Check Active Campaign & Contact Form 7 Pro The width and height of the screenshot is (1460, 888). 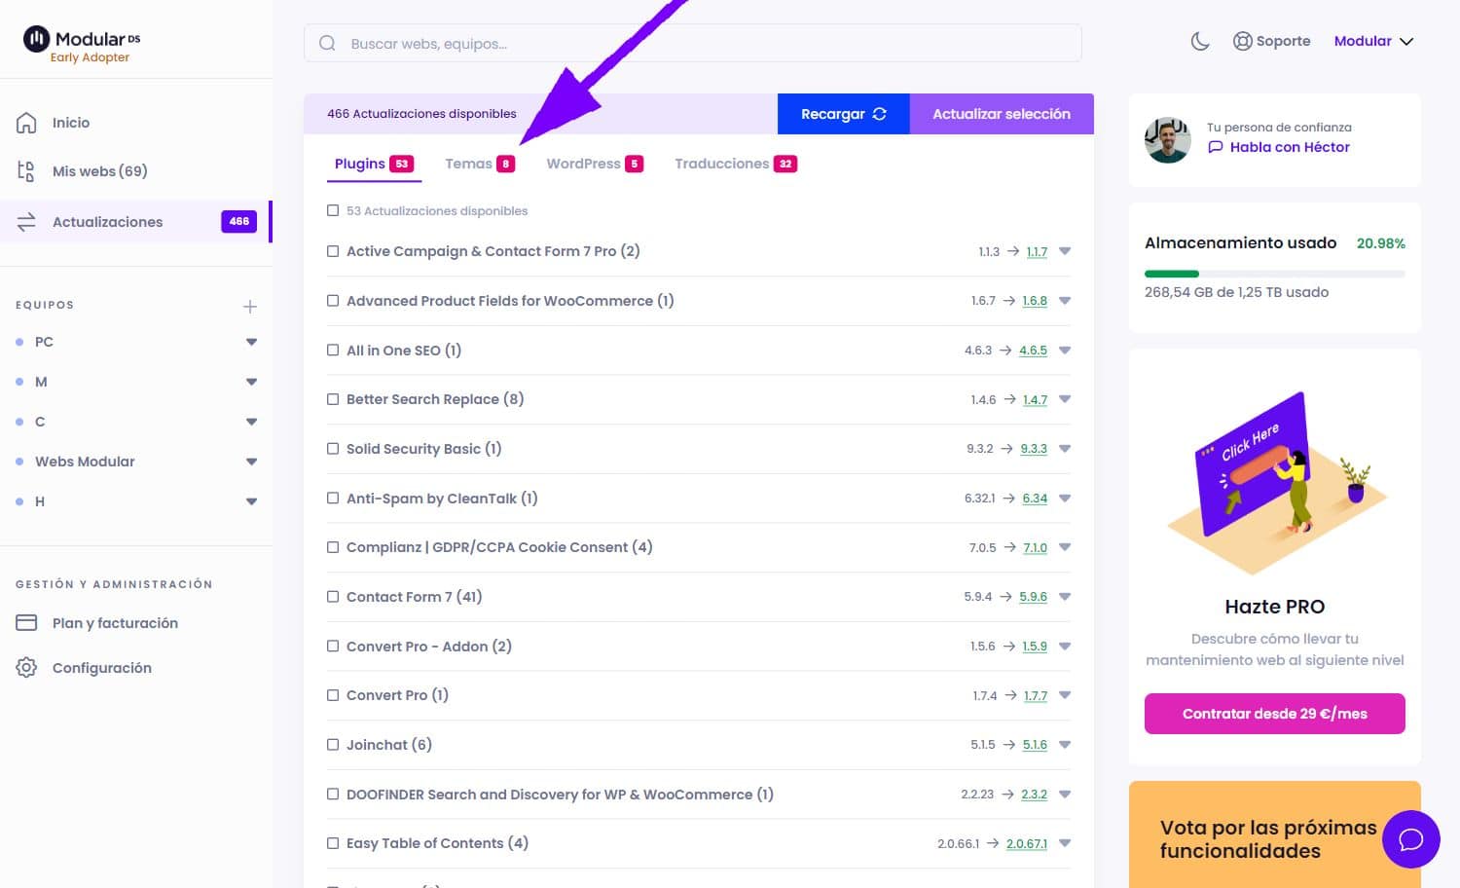tap(333, 251)
